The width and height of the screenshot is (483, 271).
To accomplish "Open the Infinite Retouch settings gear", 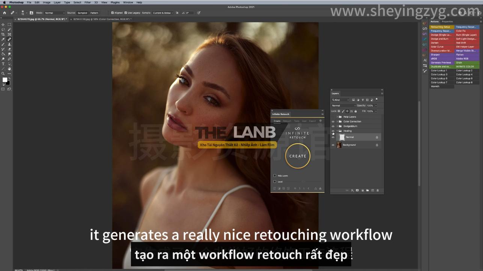I will coord(320,121).
